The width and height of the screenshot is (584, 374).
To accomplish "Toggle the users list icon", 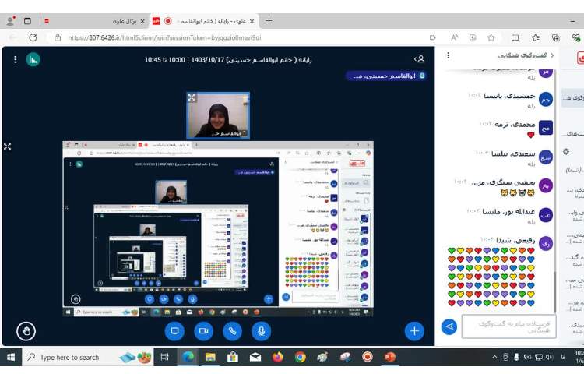I will pos(420,58).
